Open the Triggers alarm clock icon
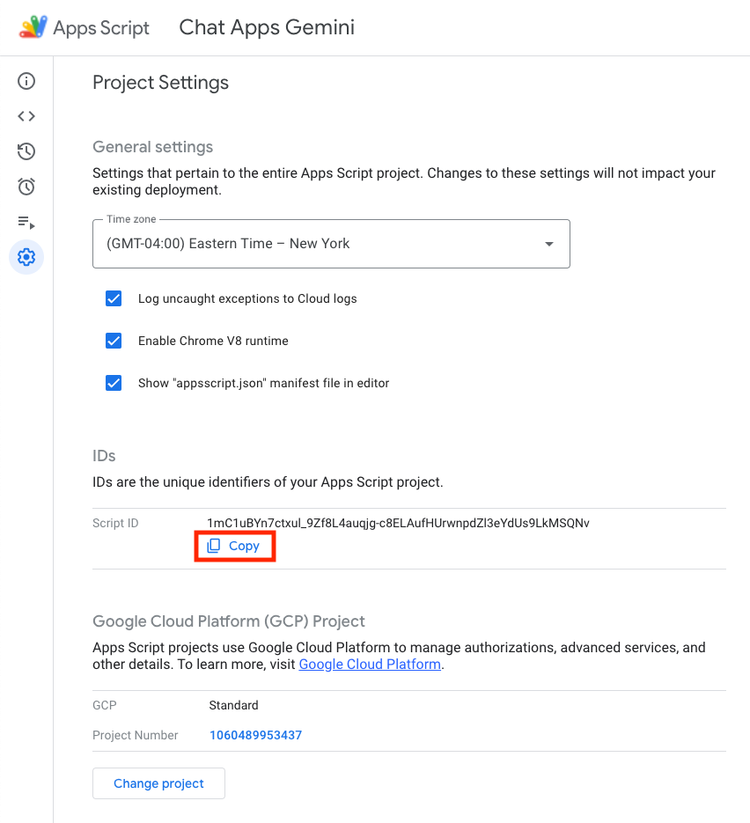Screen dimensions: 750x823 pos(26,187)
